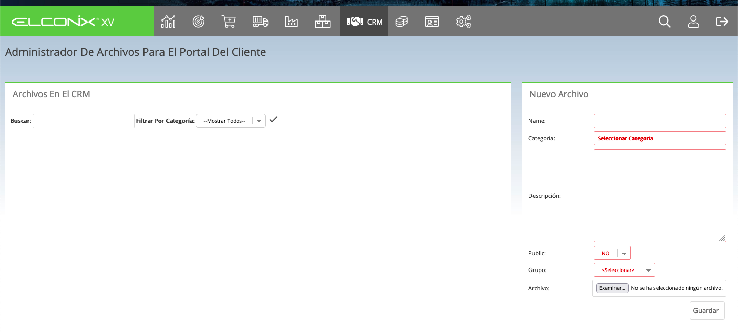Screen dimensions: 738x334
Task: Click the Nuevo Archivo panel heading
Action: pos(559,94)
